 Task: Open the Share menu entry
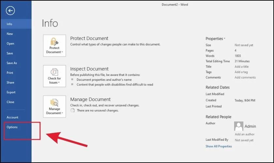[x=10, y=82]
